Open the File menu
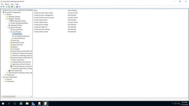This screenshot has height=106, width=189. coord(2,4)
